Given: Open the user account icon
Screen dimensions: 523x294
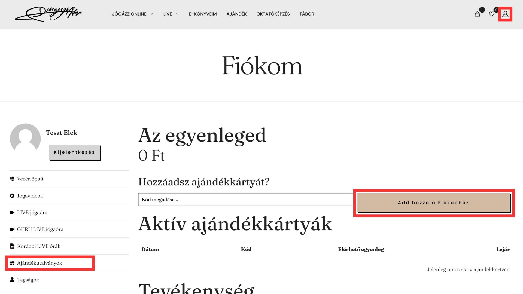Looking at the screenshot, I should point(505,14).
